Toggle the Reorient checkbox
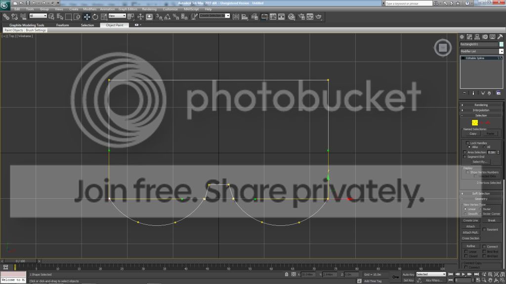Image resolution: width=506 pixels, height=284 pixels. click(484, 230)
